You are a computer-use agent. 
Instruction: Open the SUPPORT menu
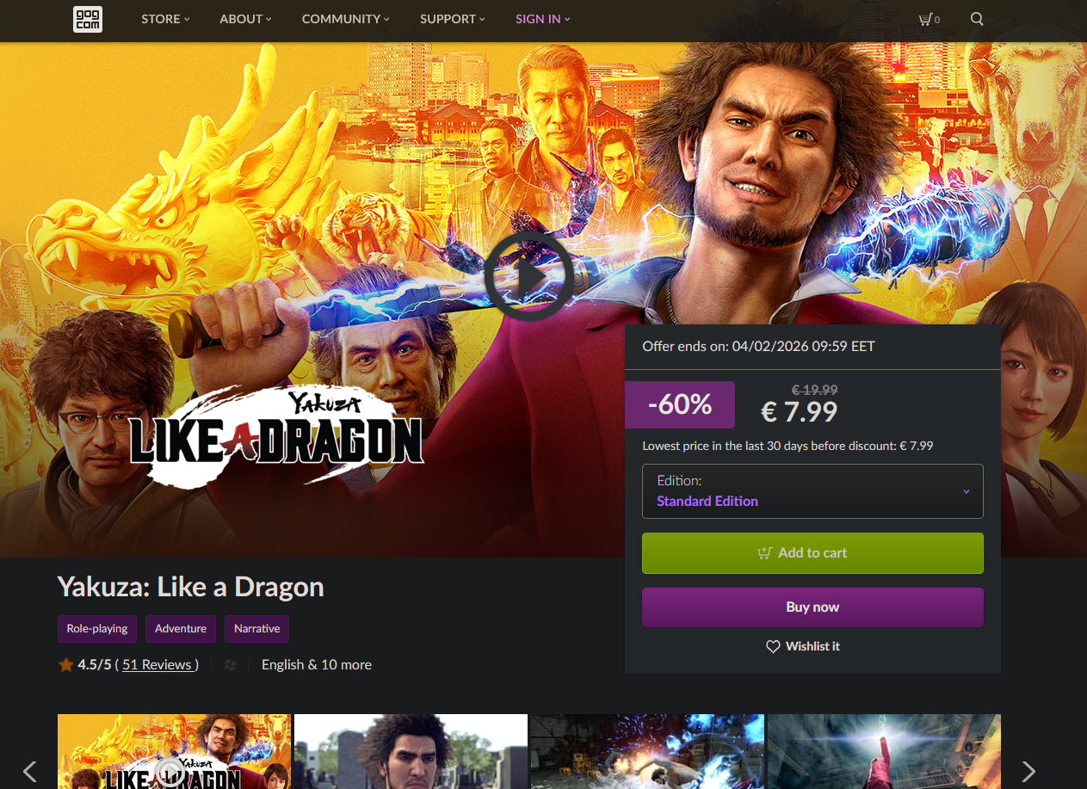tap(453, 19)
